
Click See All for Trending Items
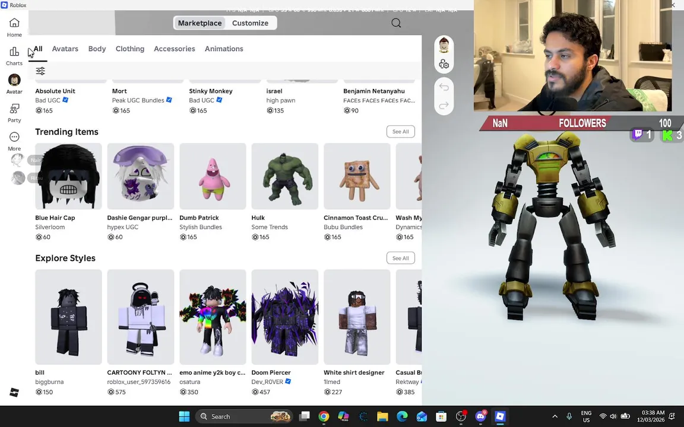tap(400, 132)
